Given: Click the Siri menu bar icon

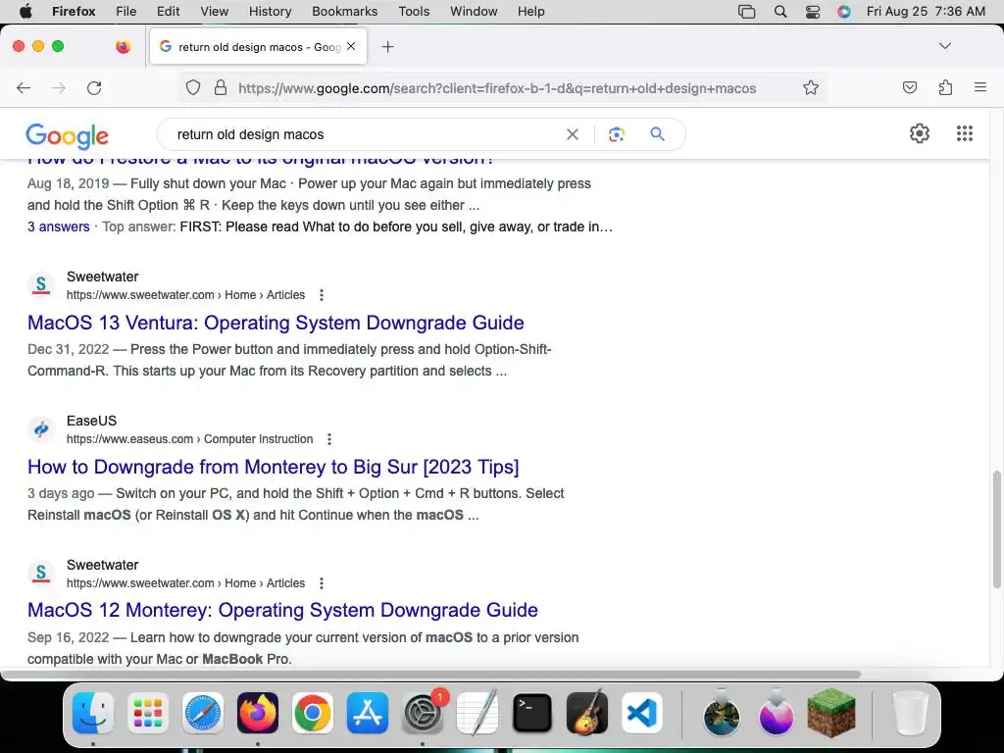Looking at the screenshot, I should [844, 12].
